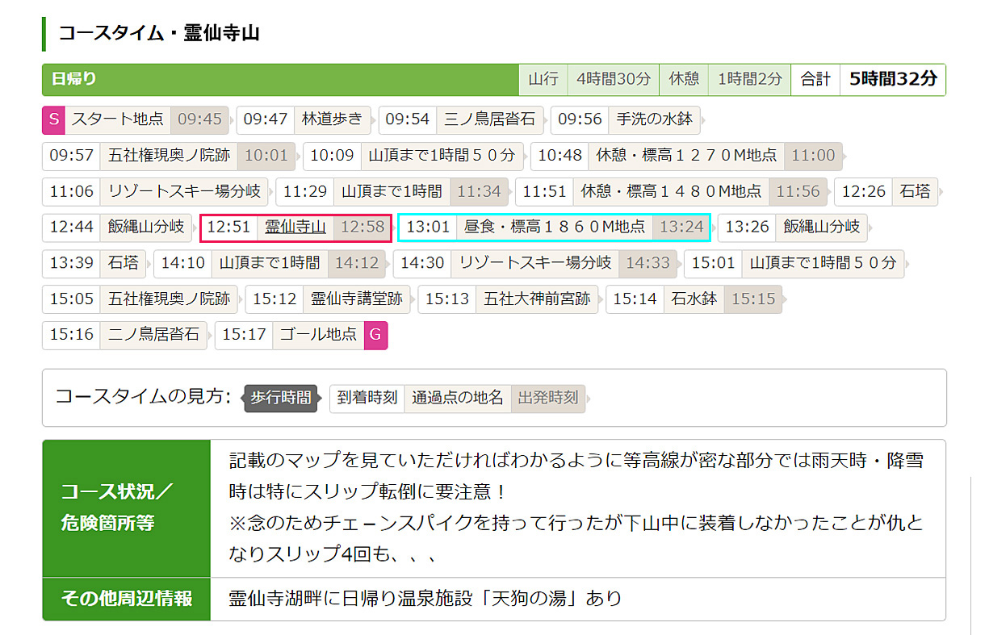The width and height of the screenshot is (989, 635).
Task: Open the underlined 霊仙寺山 link
Action: (295, 227)
